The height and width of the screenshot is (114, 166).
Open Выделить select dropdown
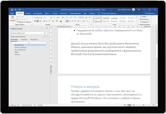(x=145, y=22)
